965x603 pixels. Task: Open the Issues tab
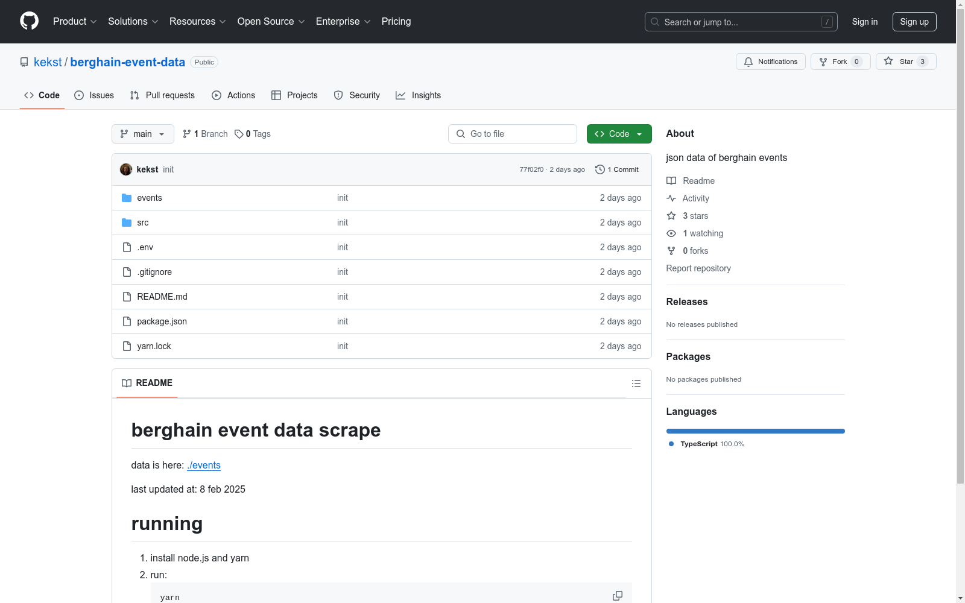(x=94, y=95)
